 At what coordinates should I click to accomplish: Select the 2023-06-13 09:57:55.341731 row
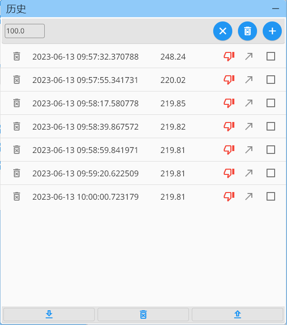(86, 80)
